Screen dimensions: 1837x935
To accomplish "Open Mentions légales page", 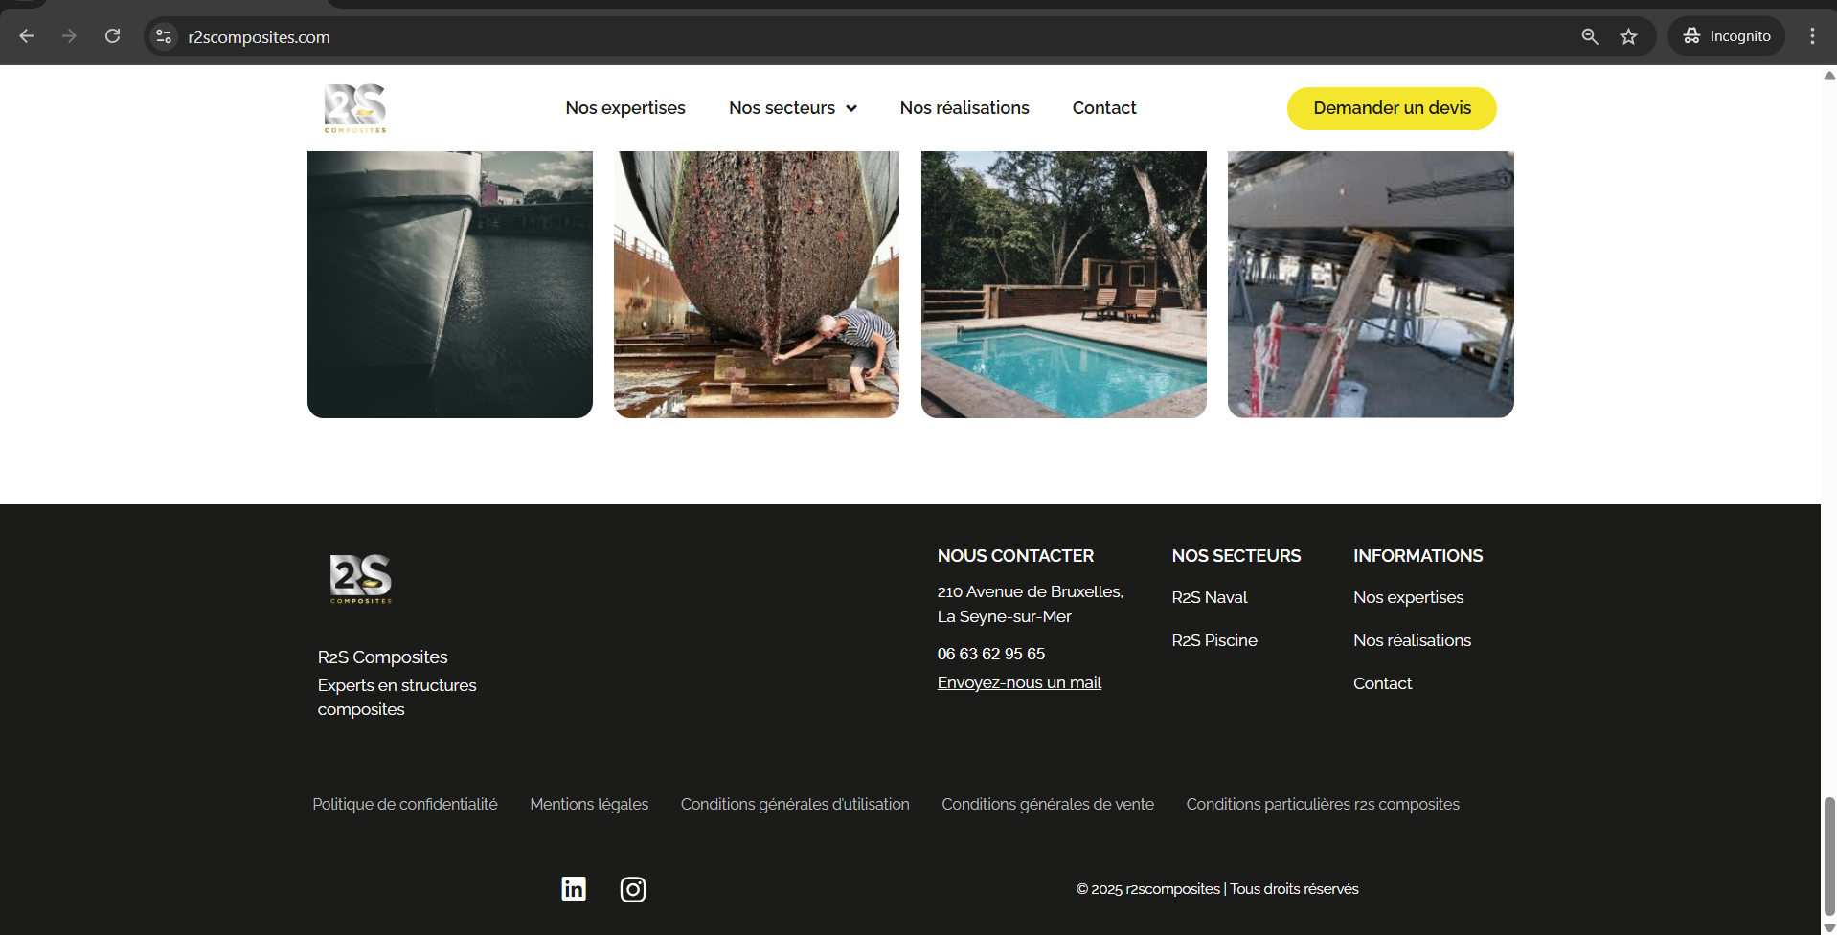I will (589, 804).
